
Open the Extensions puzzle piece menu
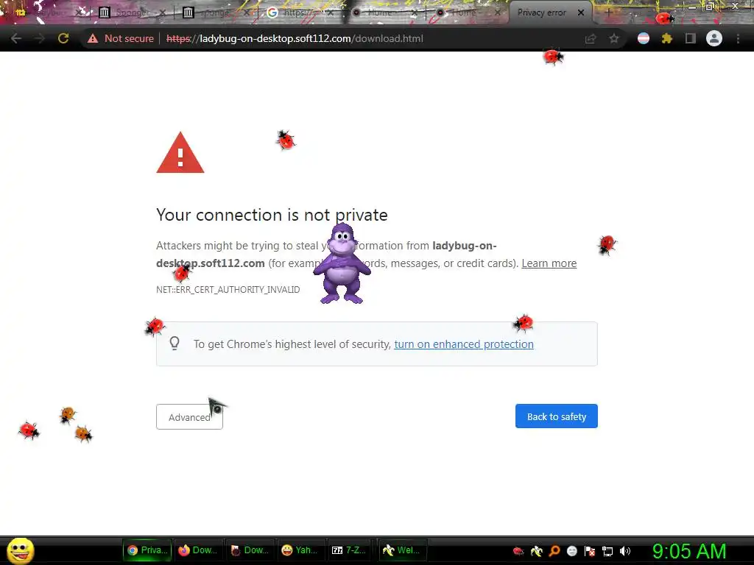pos(666,38)
